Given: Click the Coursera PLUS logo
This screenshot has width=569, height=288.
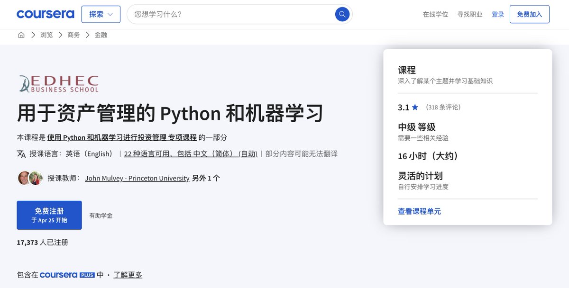Looking at the screenshot, I should tap(67, 275).
